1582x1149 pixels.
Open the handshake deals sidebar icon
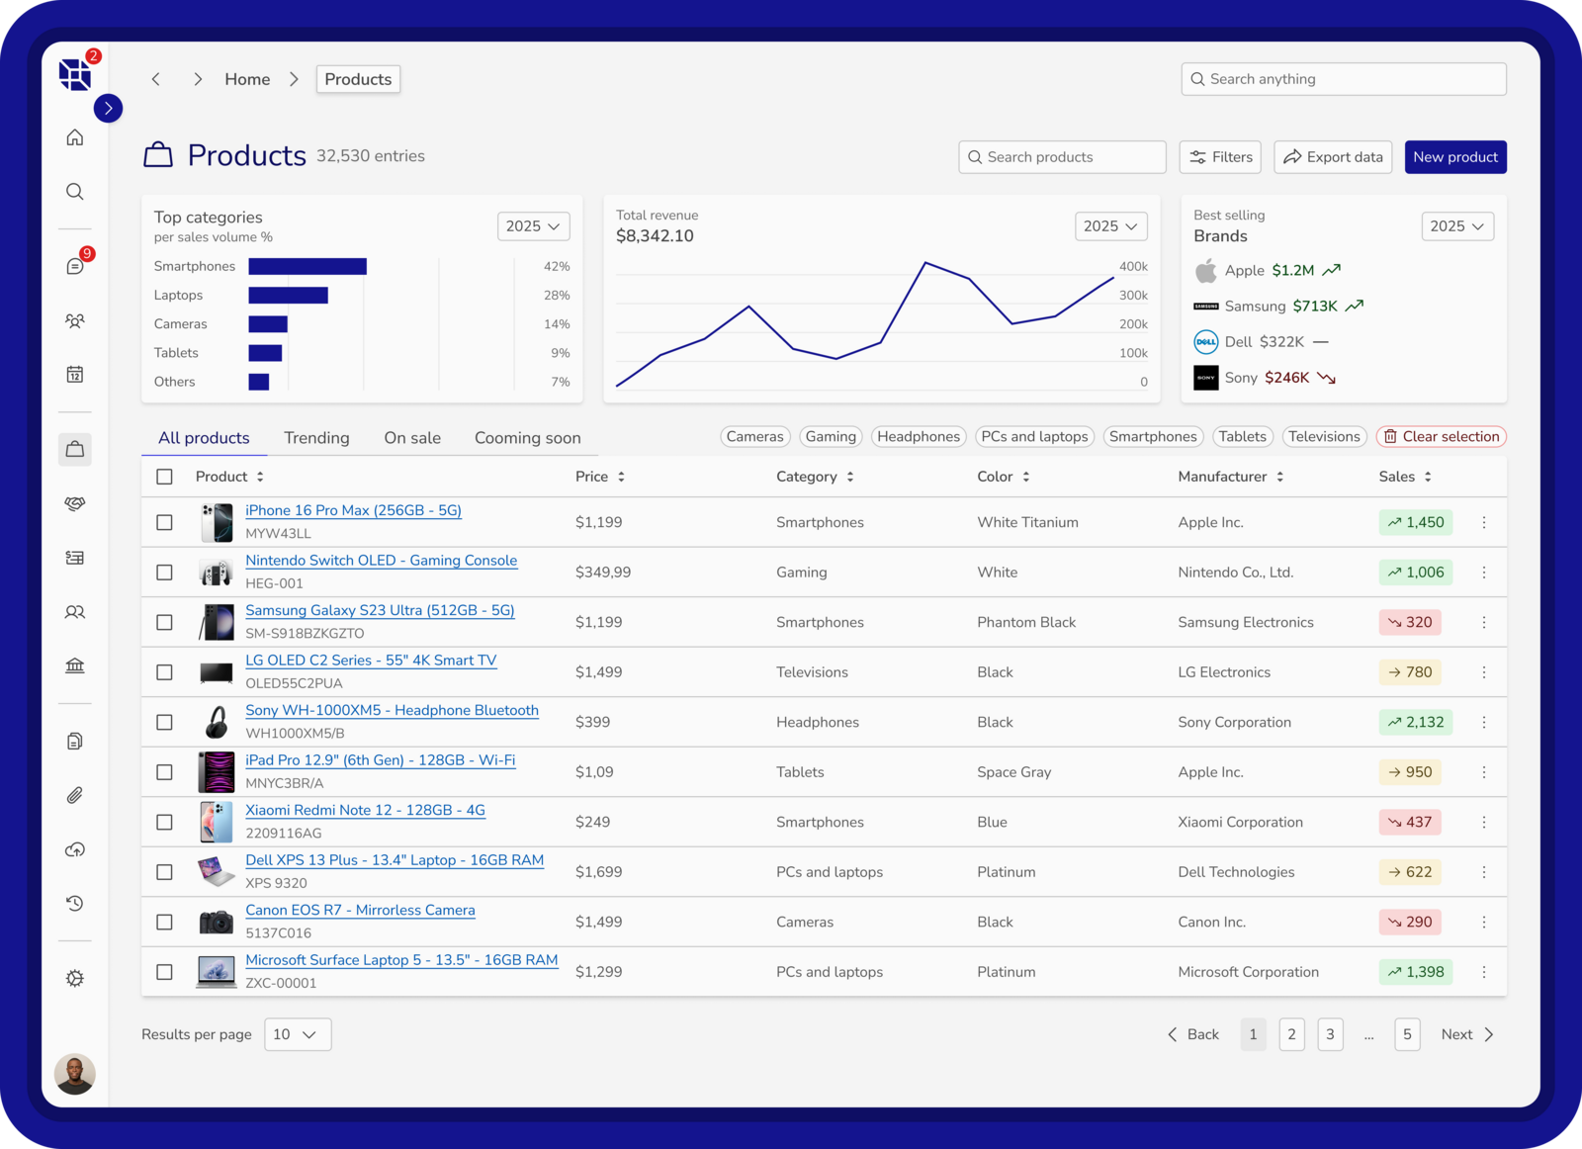pyautogui.click(x=75, y=503)
